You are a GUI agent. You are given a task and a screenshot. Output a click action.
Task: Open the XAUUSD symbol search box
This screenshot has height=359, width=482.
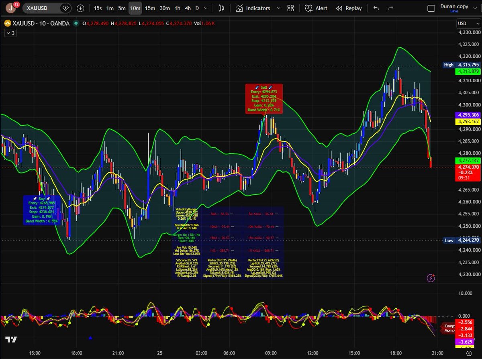[x=46, y=8]
